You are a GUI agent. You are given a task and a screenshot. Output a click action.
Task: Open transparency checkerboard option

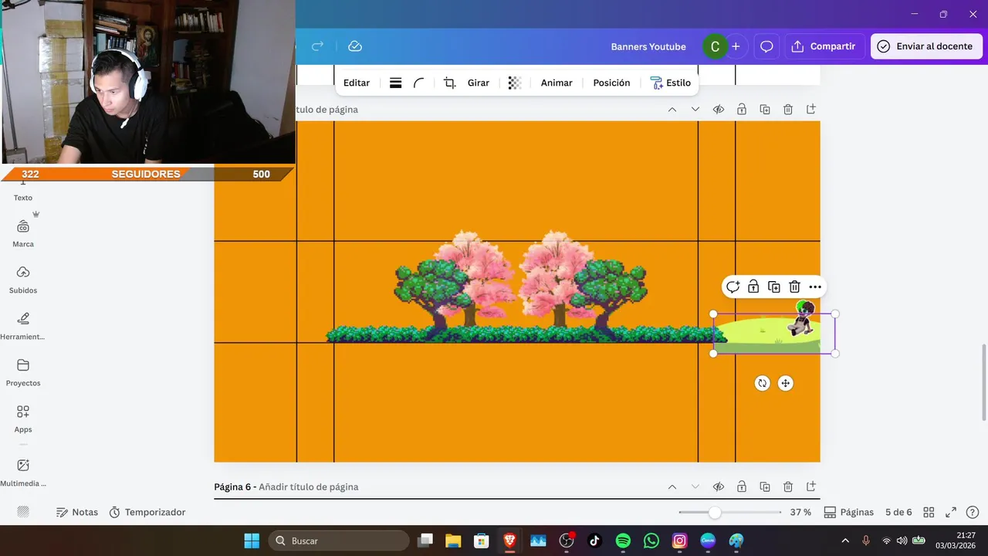coord(515,83)
